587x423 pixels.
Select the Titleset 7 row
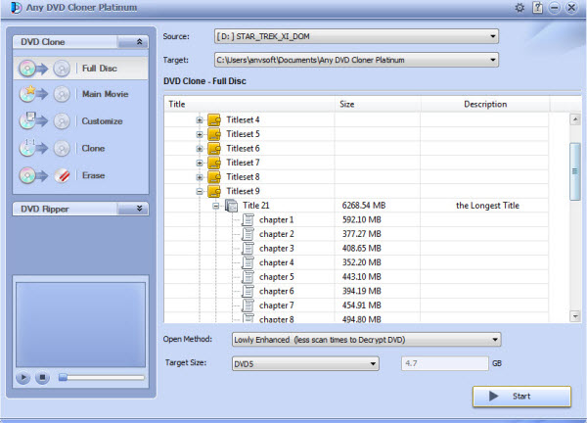(356, 163)
